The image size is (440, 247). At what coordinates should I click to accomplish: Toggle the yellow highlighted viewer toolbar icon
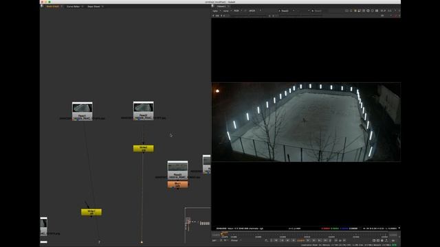click(x=355, y=11)
